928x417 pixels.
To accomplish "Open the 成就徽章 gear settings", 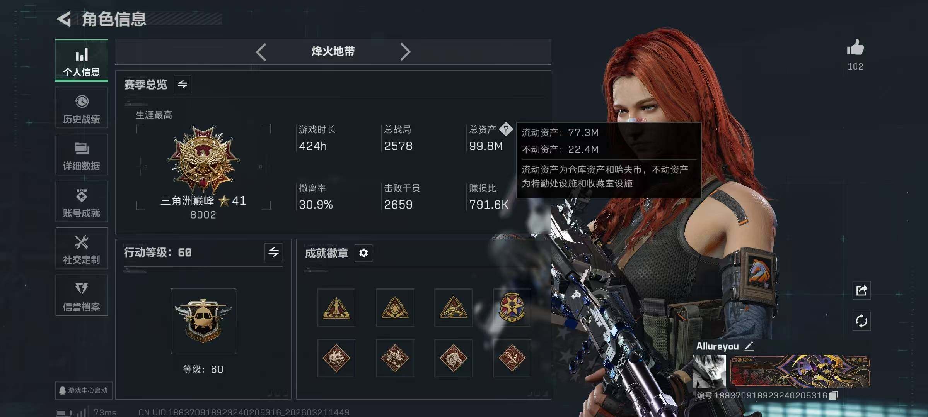I will (x=363, y=253).
